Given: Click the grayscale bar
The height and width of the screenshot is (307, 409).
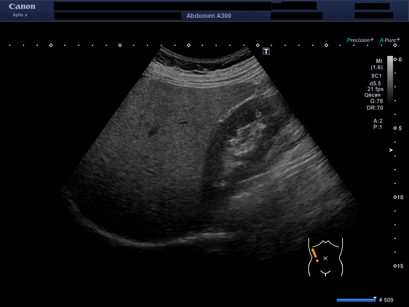Looking at the screenshot, I should pos(390,80).
